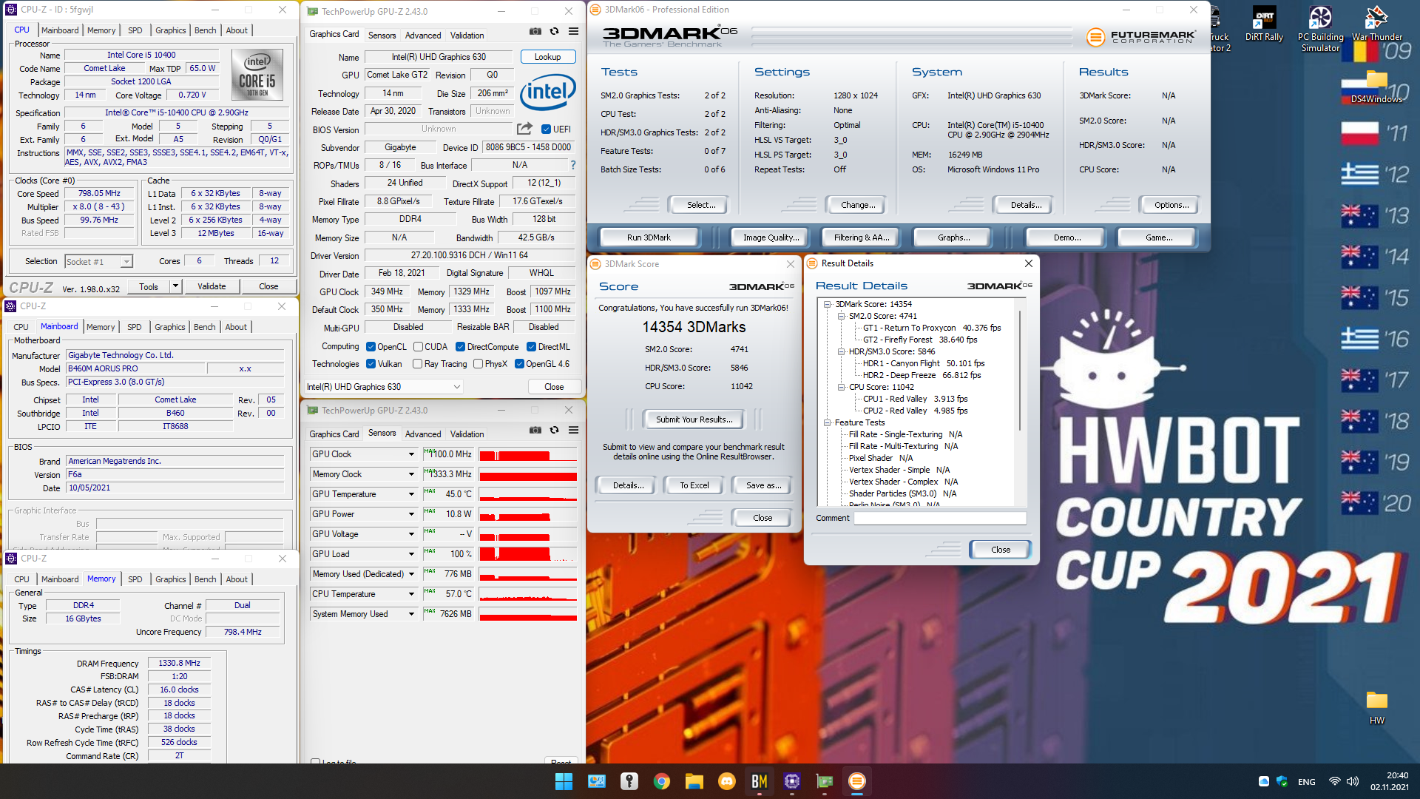Click the Lookup button in GPU-Z

pos(547,57)
